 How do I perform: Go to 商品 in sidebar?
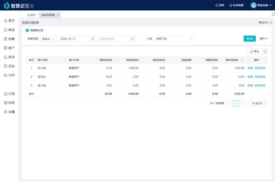point(9,30)
